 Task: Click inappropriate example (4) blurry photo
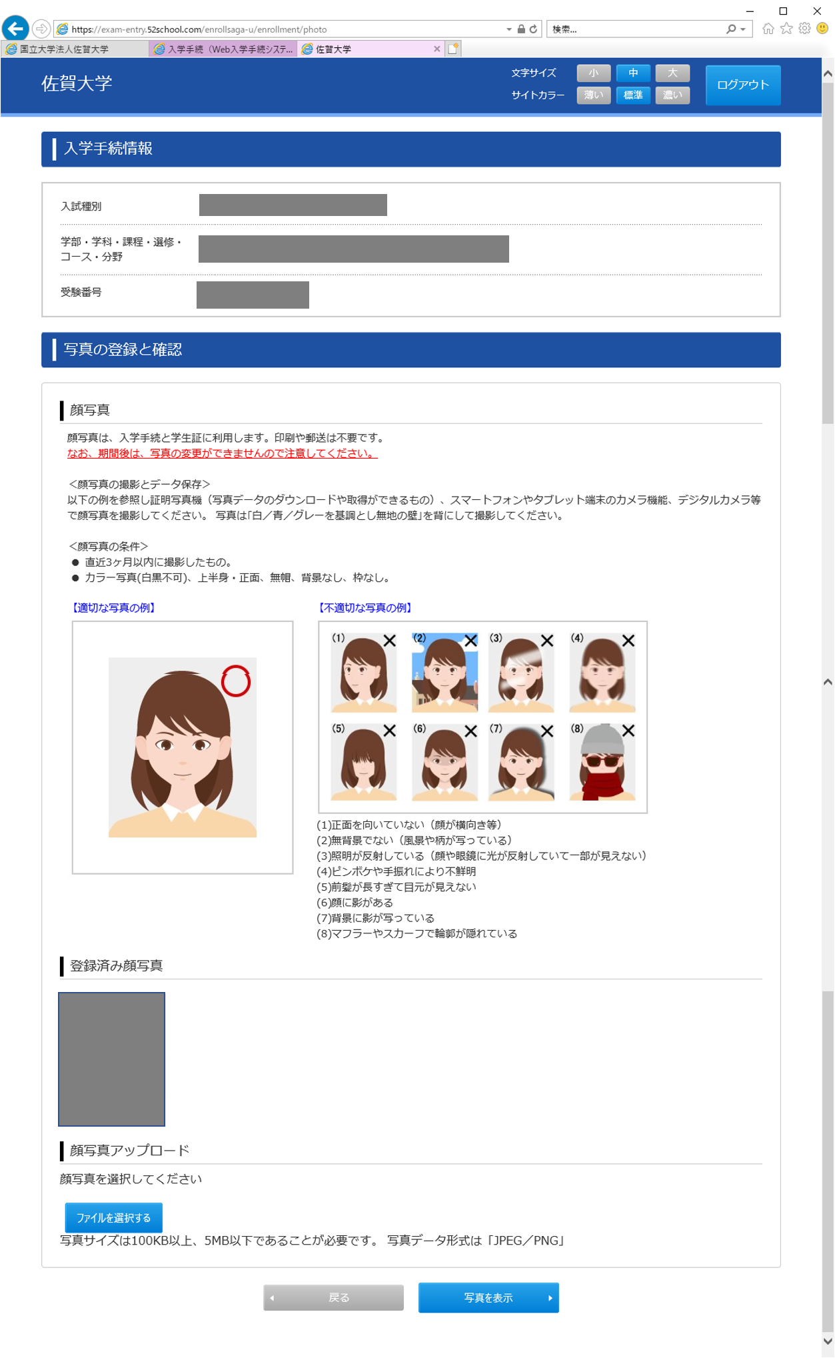pos(602,672)
